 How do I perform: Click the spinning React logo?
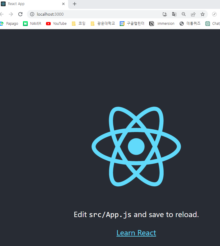[136, 146]
